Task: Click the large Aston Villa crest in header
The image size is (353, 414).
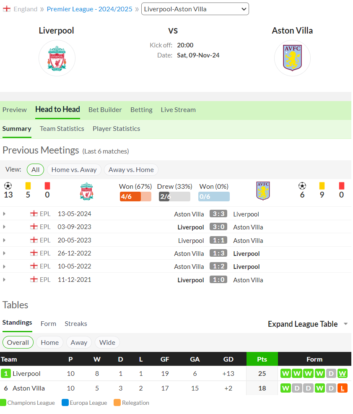Action: (292, 58)
